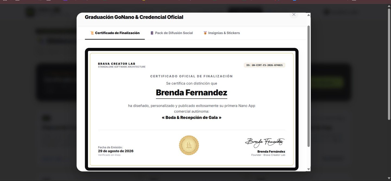Click the certificate ID badge GN-CERT-ES-2026-874821
Screen dimensions: 391x181
click(x=264, y=65)
